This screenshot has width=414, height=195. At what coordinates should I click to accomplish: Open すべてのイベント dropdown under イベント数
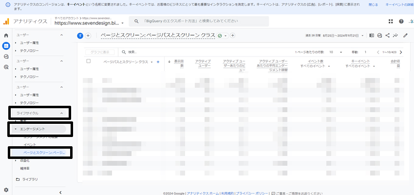tap(315, 66)
